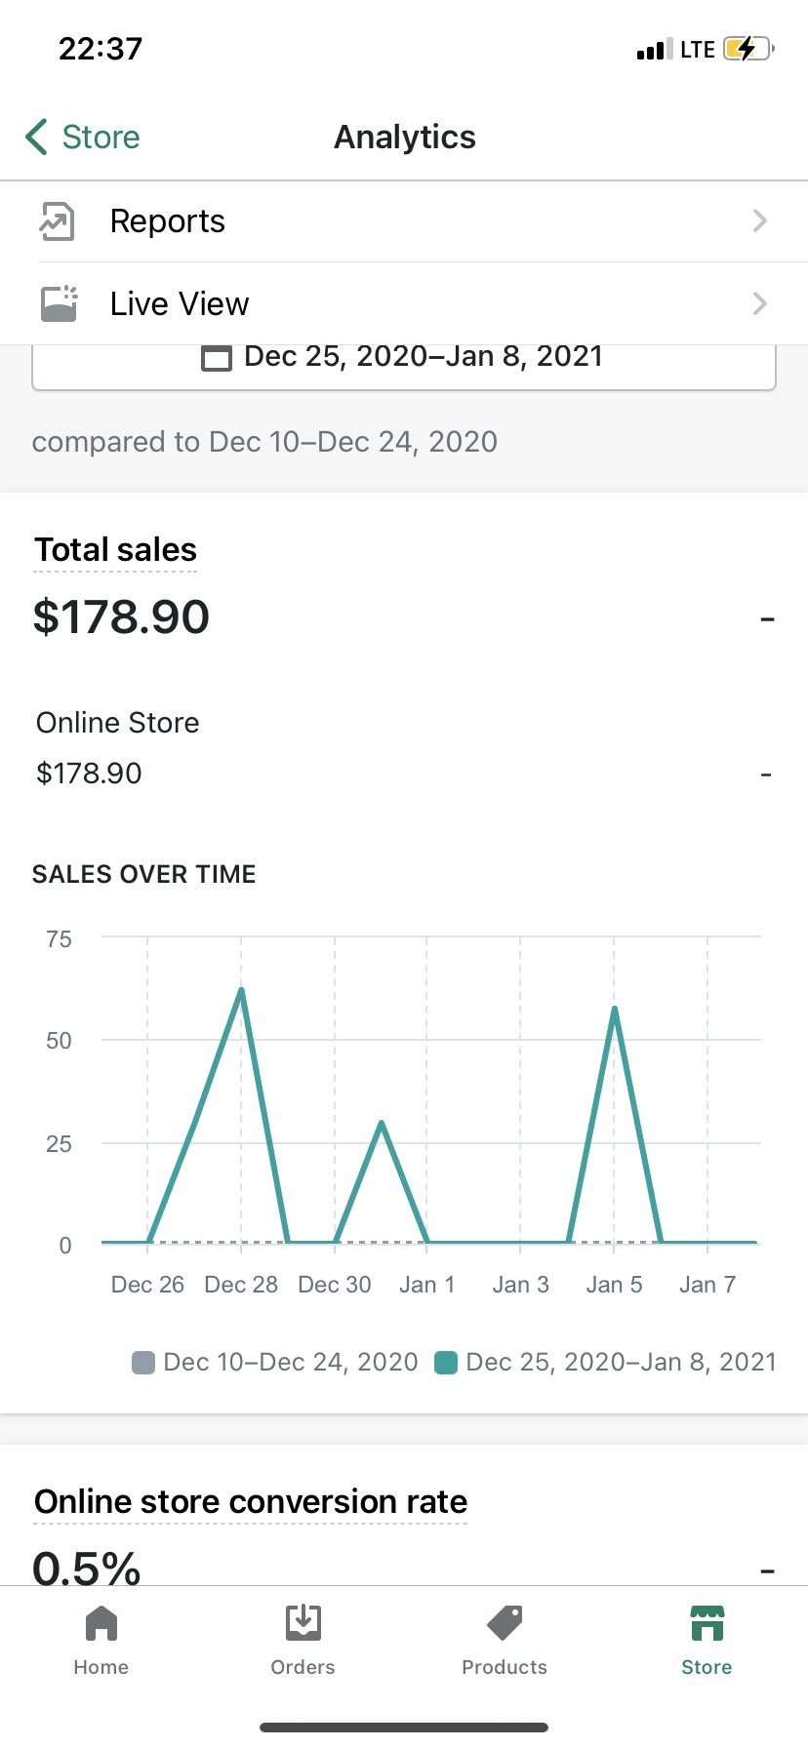Tap the Reports menu row label
Screen dimensions: 808x1748
[x=168, y=221]
